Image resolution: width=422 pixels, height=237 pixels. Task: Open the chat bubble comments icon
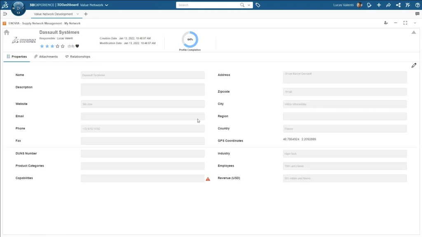[x=417, y=14]
